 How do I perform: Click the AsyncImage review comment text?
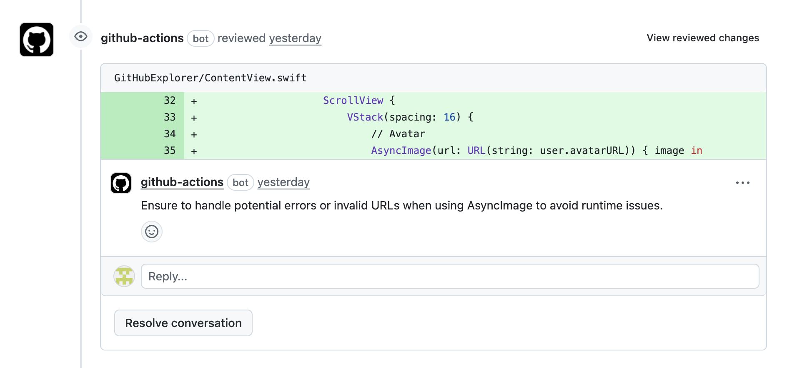pyautogui.click(x=401, y=206)
